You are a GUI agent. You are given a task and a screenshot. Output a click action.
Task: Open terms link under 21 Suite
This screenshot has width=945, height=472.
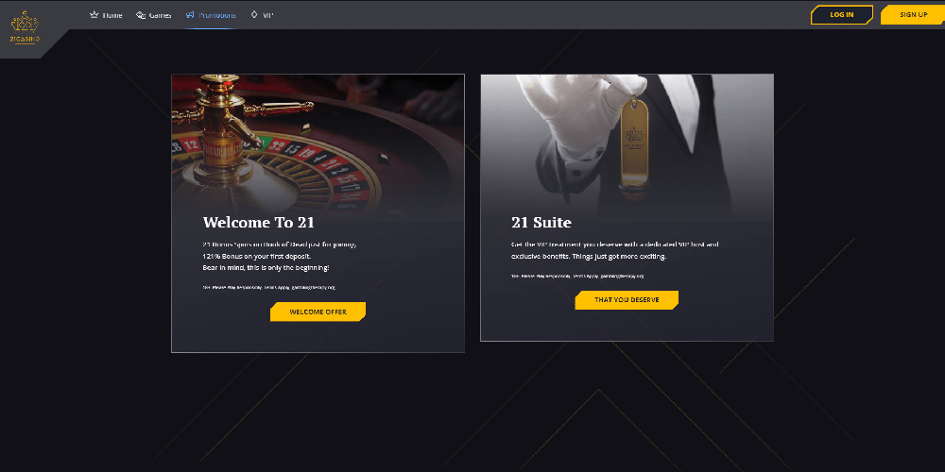tap(577, 276)
